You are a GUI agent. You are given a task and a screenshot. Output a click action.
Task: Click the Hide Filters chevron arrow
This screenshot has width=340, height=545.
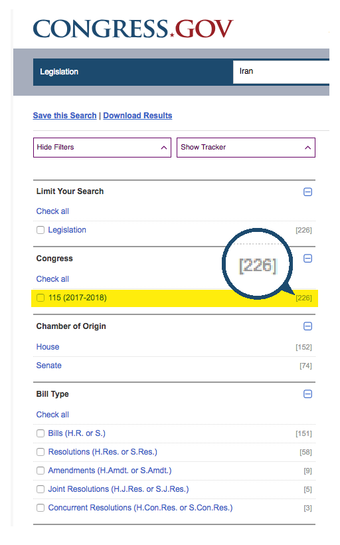click(163, 148)
